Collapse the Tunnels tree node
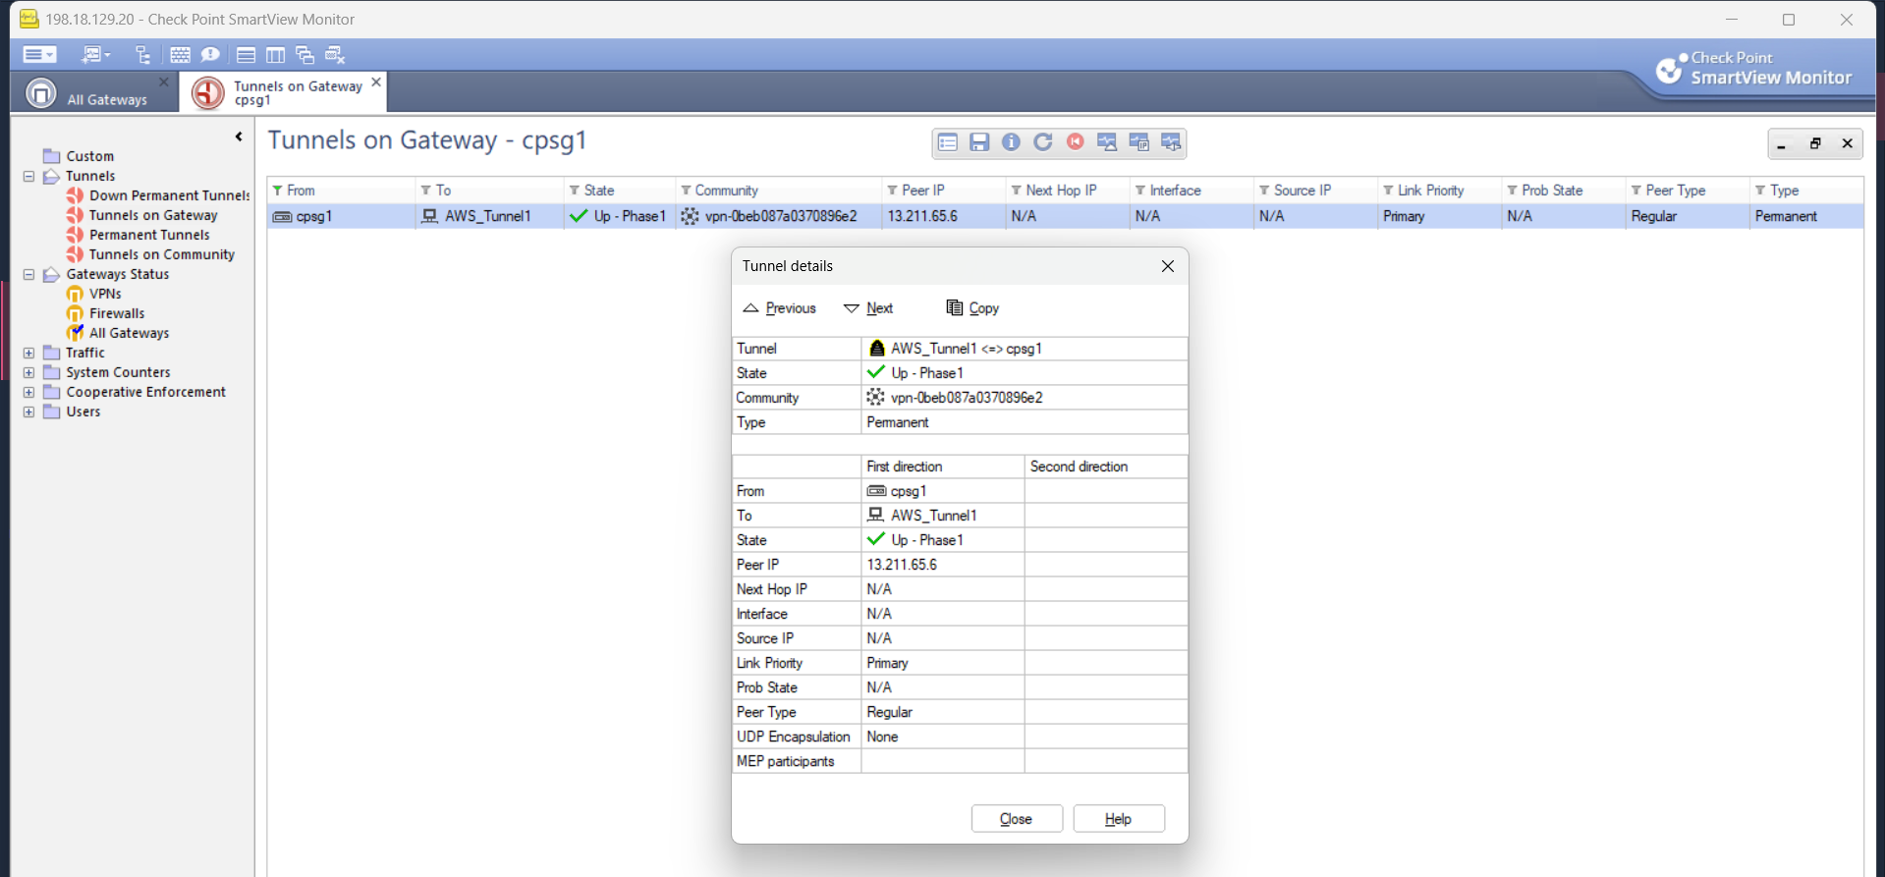 [28, 176]
